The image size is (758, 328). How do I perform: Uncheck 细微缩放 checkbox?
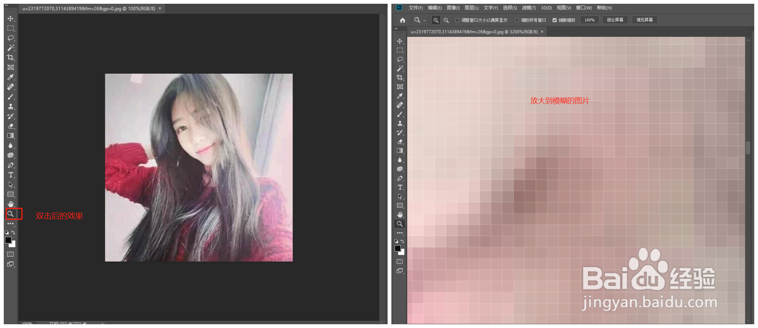coord(554,20)
